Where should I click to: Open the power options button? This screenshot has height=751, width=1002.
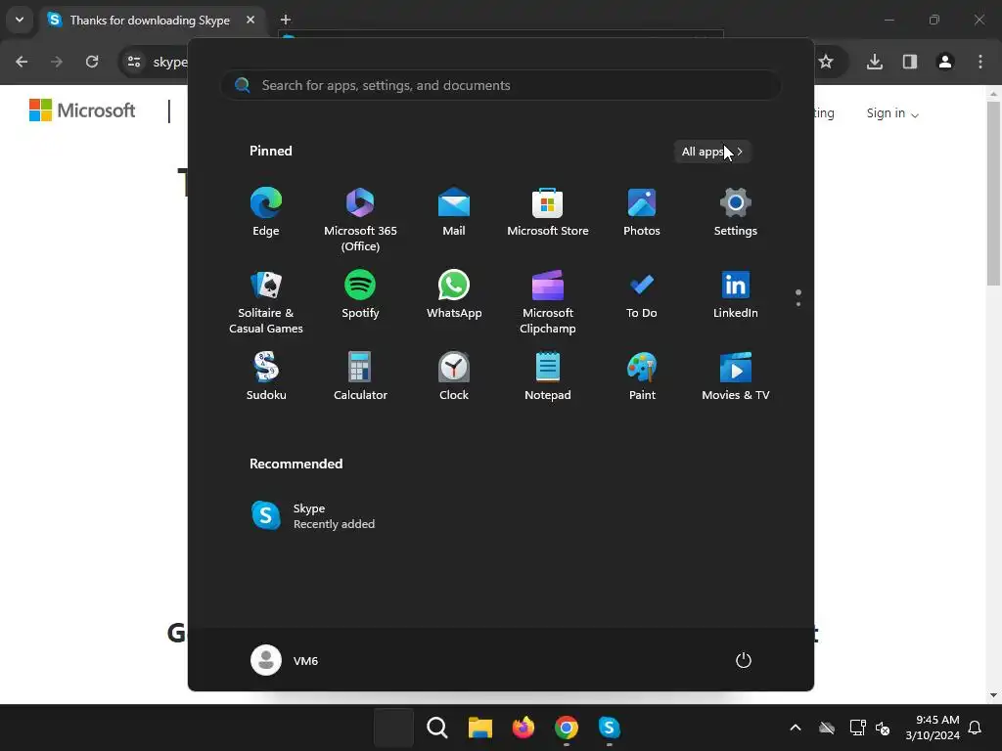pos(744,660)
